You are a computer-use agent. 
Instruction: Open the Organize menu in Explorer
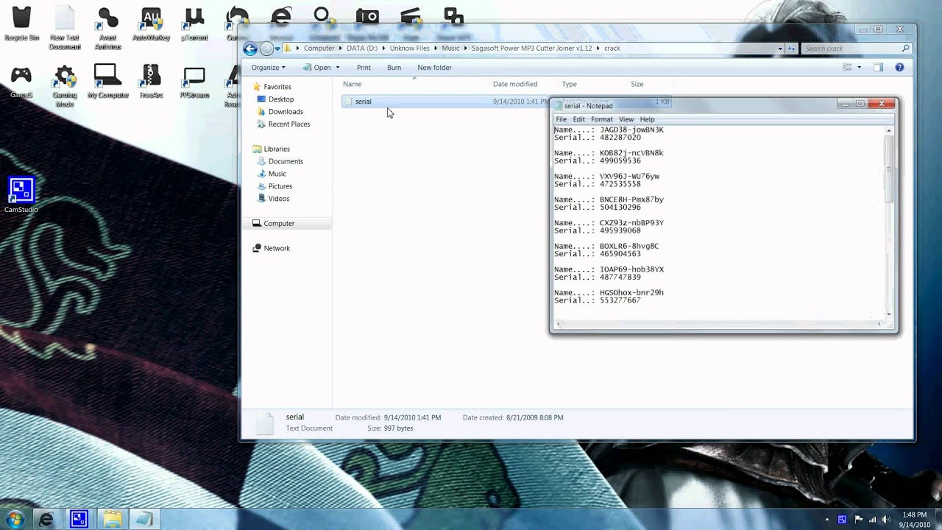click(268, 68)
